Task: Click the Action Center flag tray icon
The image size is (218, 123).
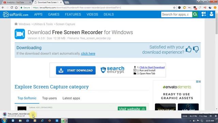Action: point(198,121)
